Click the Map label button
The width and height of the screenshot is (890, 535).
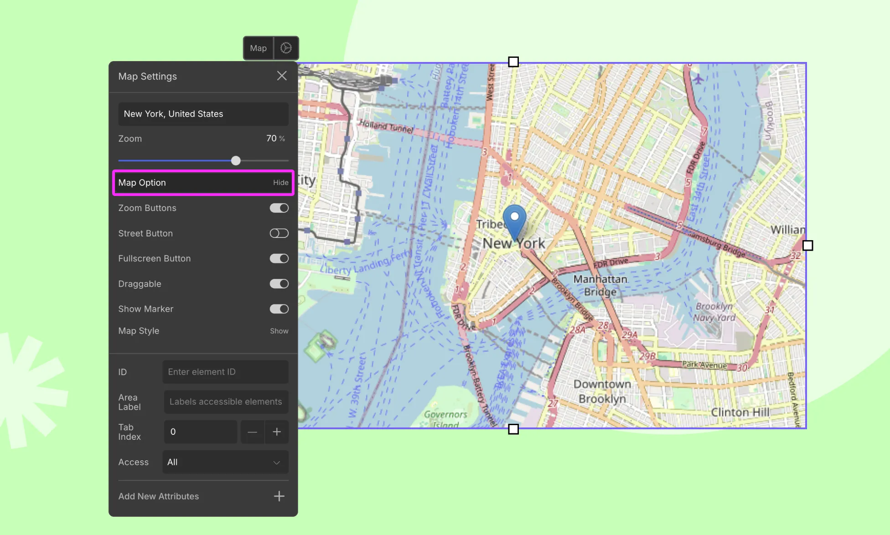[x=258, y=48]
